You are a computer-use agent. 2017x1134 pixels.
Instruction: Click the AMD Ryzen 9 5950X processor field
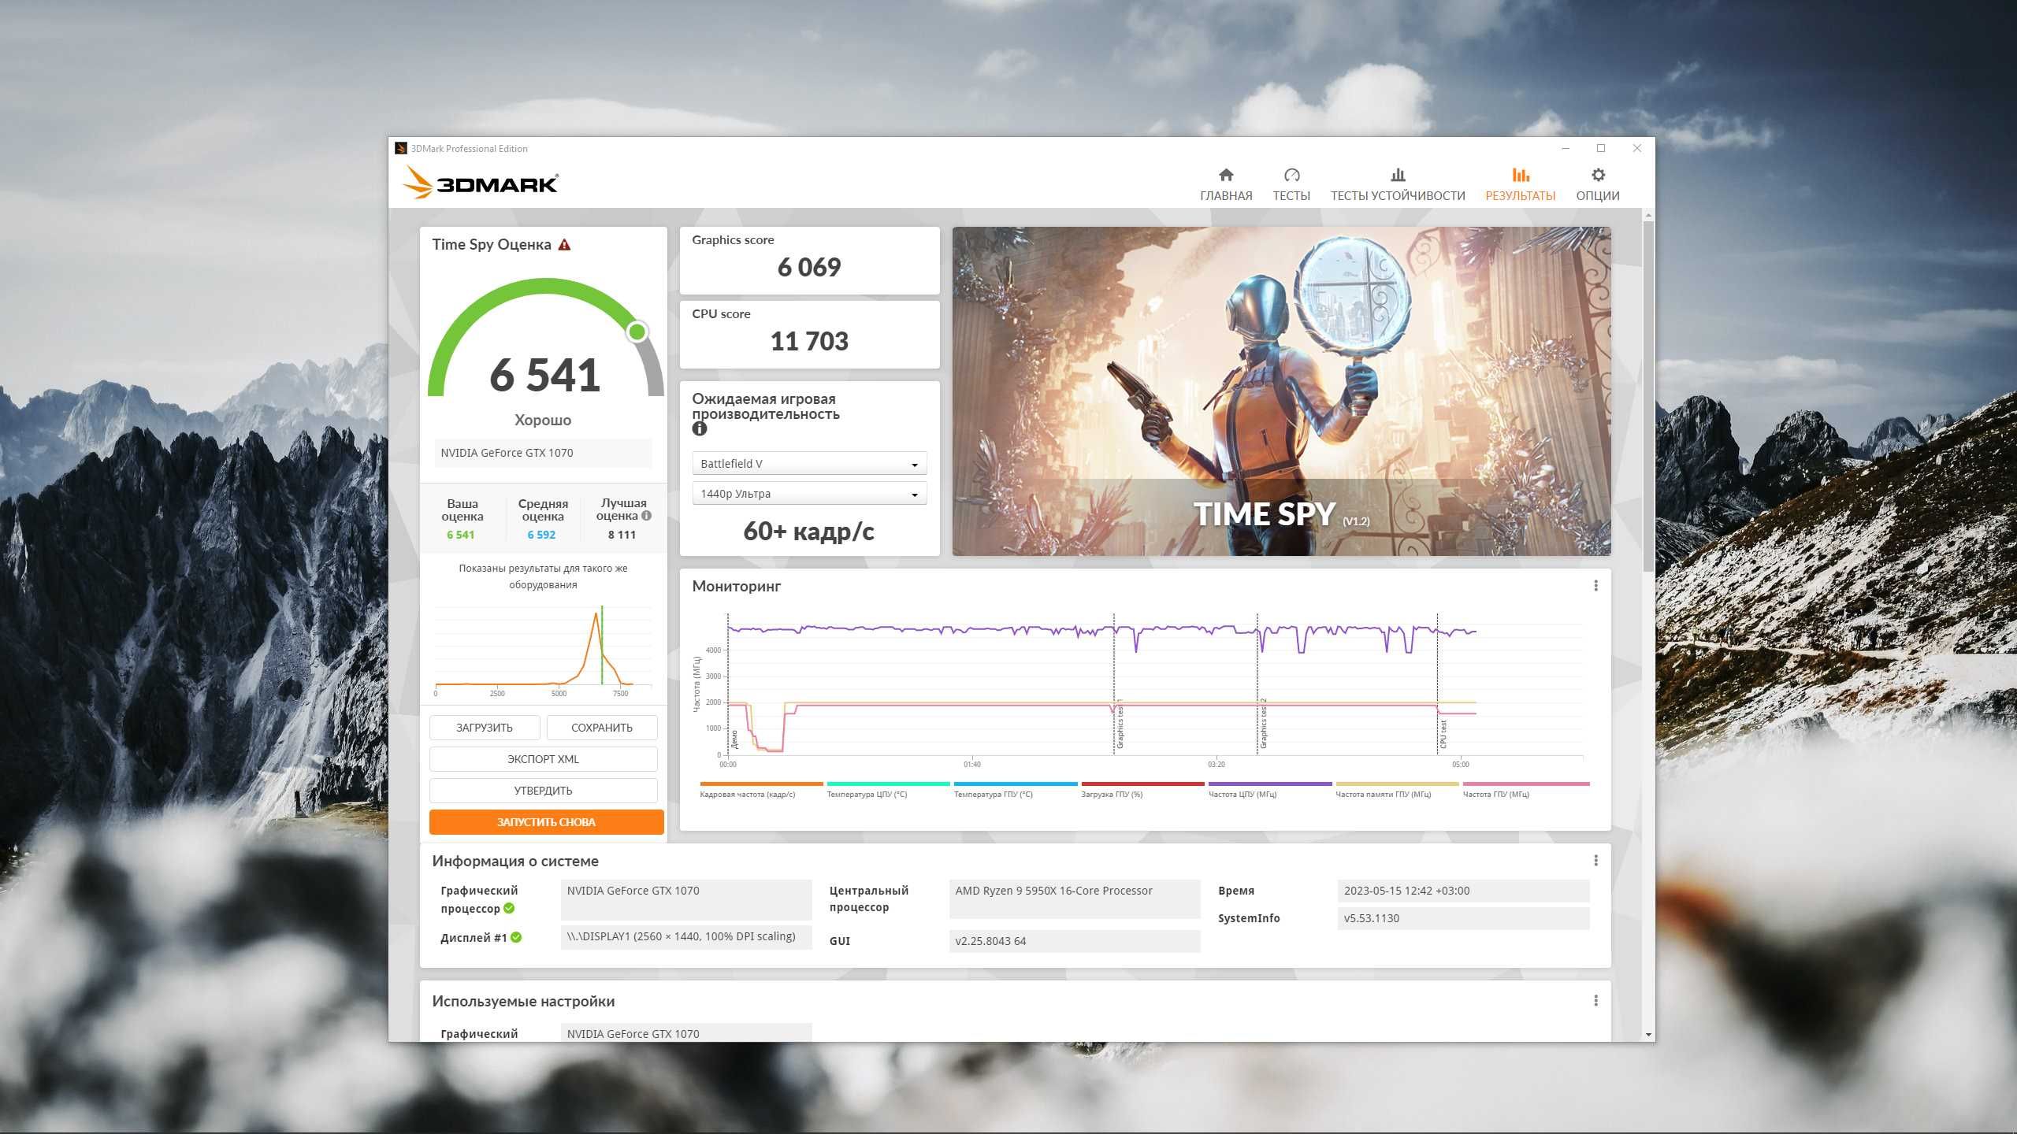pos(1075,899)
